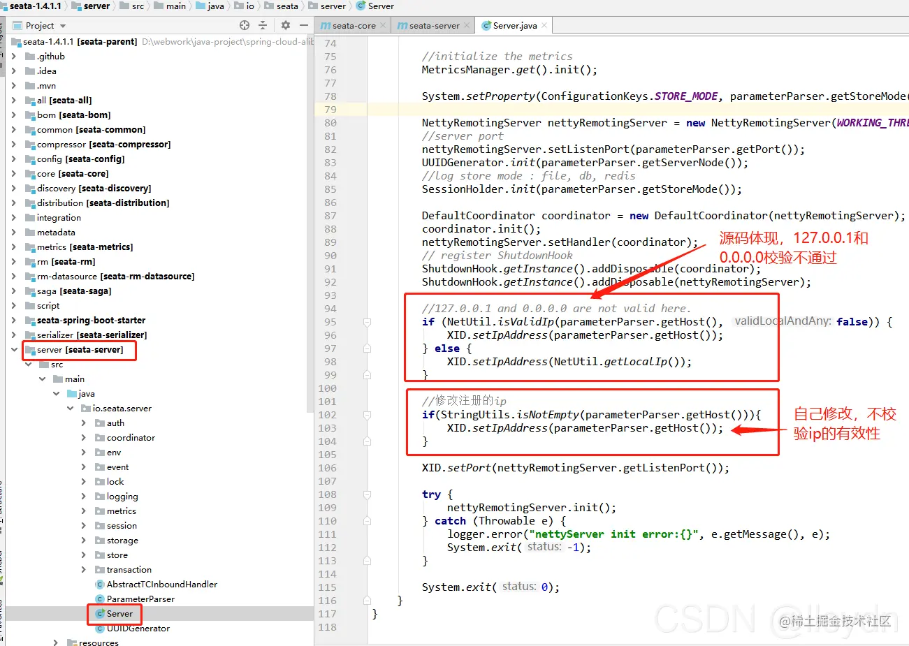Click seata-1.4.1.1 breadcrumb in navigation bar
This screenshot has width=909, height=646.
click(35, 6)
